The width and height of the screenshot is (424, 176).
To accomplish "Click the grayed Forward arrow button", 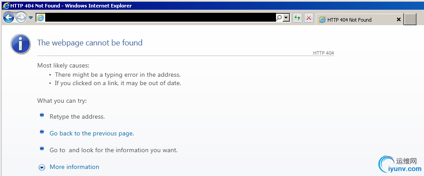I will pyautogui.click(x=21, y=18).
